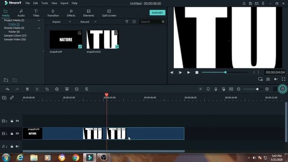The width and height of the screenshot is (288, 162).
Task: Click the timeline zoom slider handle
Action: [x=257, y=89]
